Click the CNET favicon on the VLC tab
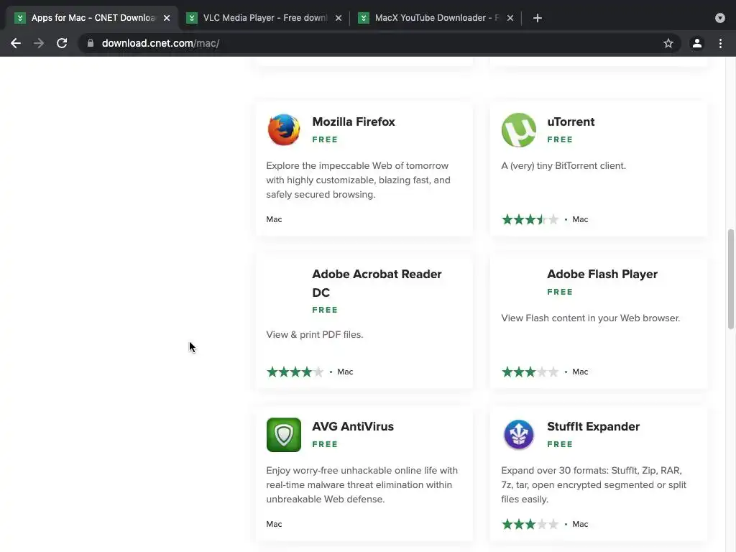 tap(191, 18)
